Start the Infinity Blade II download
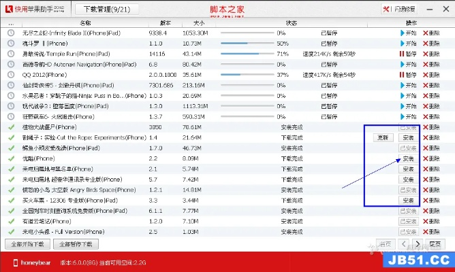 [x=409, y=32]
